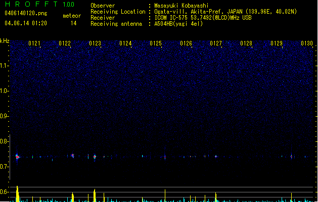Click the 0126 time marker
This screenshot has height=202, width=318.
click(186, 43)
